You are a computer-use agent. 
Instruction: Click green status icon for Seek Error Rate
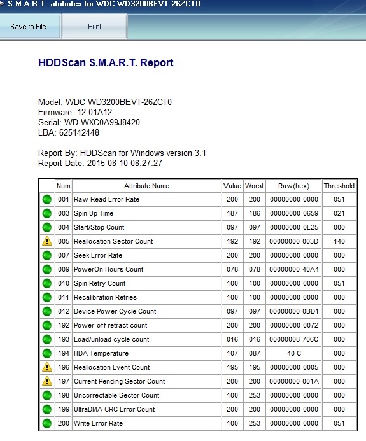point(47,255)
